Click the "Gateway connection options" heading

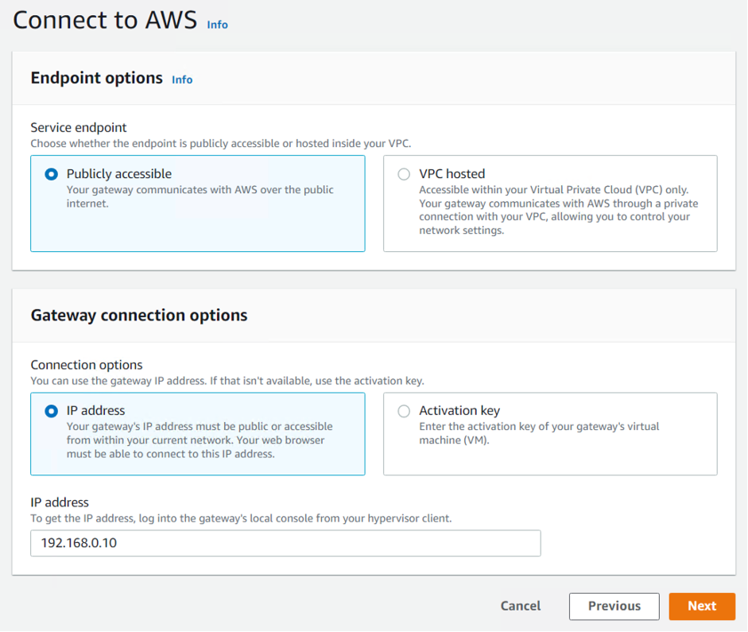point(139,315)
